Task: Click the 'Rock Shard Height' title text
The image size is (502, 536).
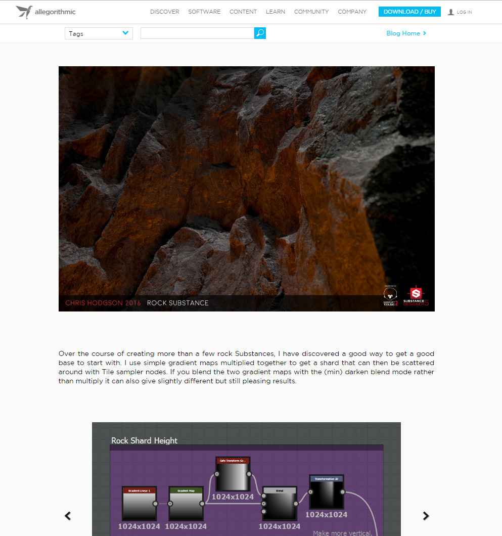Action: click(x=144, y=440)
